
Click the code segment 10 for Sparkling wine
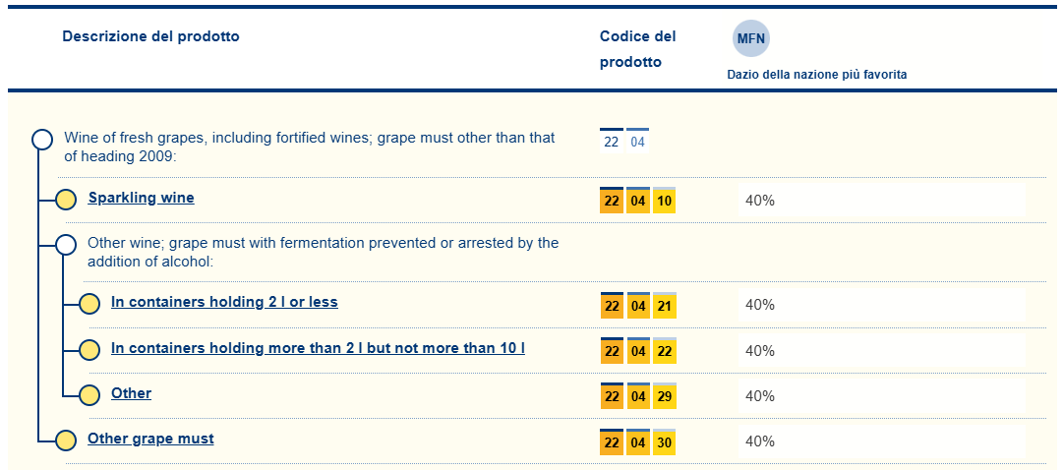tap(665, 201)
